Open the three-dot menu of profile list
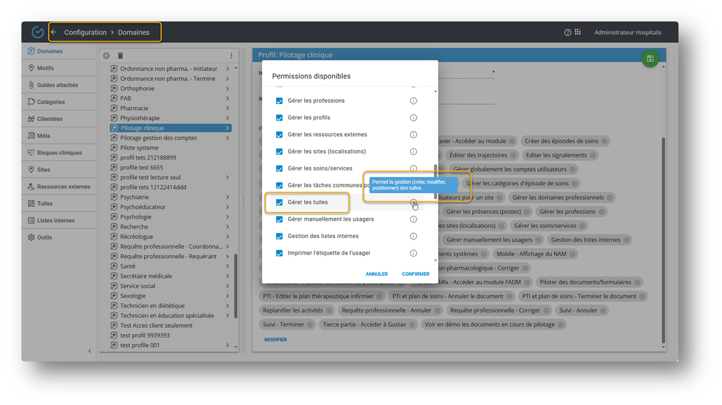The width and height of the screenshot is (722, 405). (231, 56)
